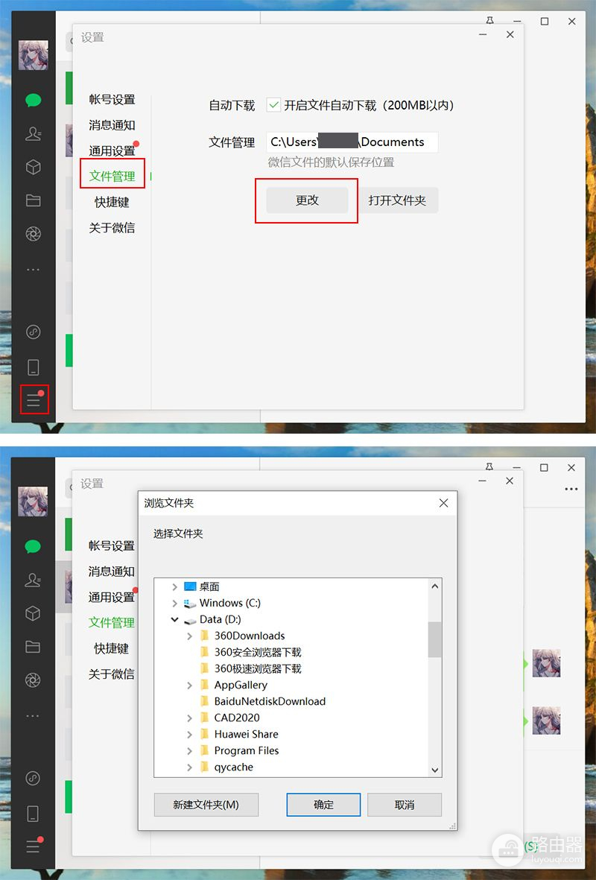Viewport: 596px width, 880px height.
Task: Close the 浏览文件夹 dialog
Action: coord(443,503)
